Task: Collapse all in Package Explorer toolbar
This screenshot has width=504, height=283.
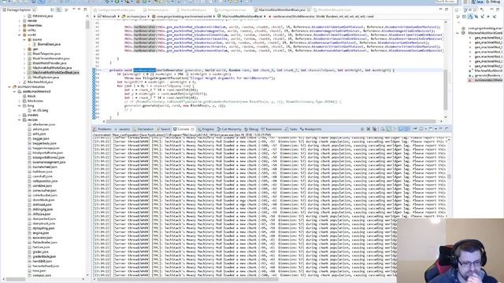Action: click(53, 10)
